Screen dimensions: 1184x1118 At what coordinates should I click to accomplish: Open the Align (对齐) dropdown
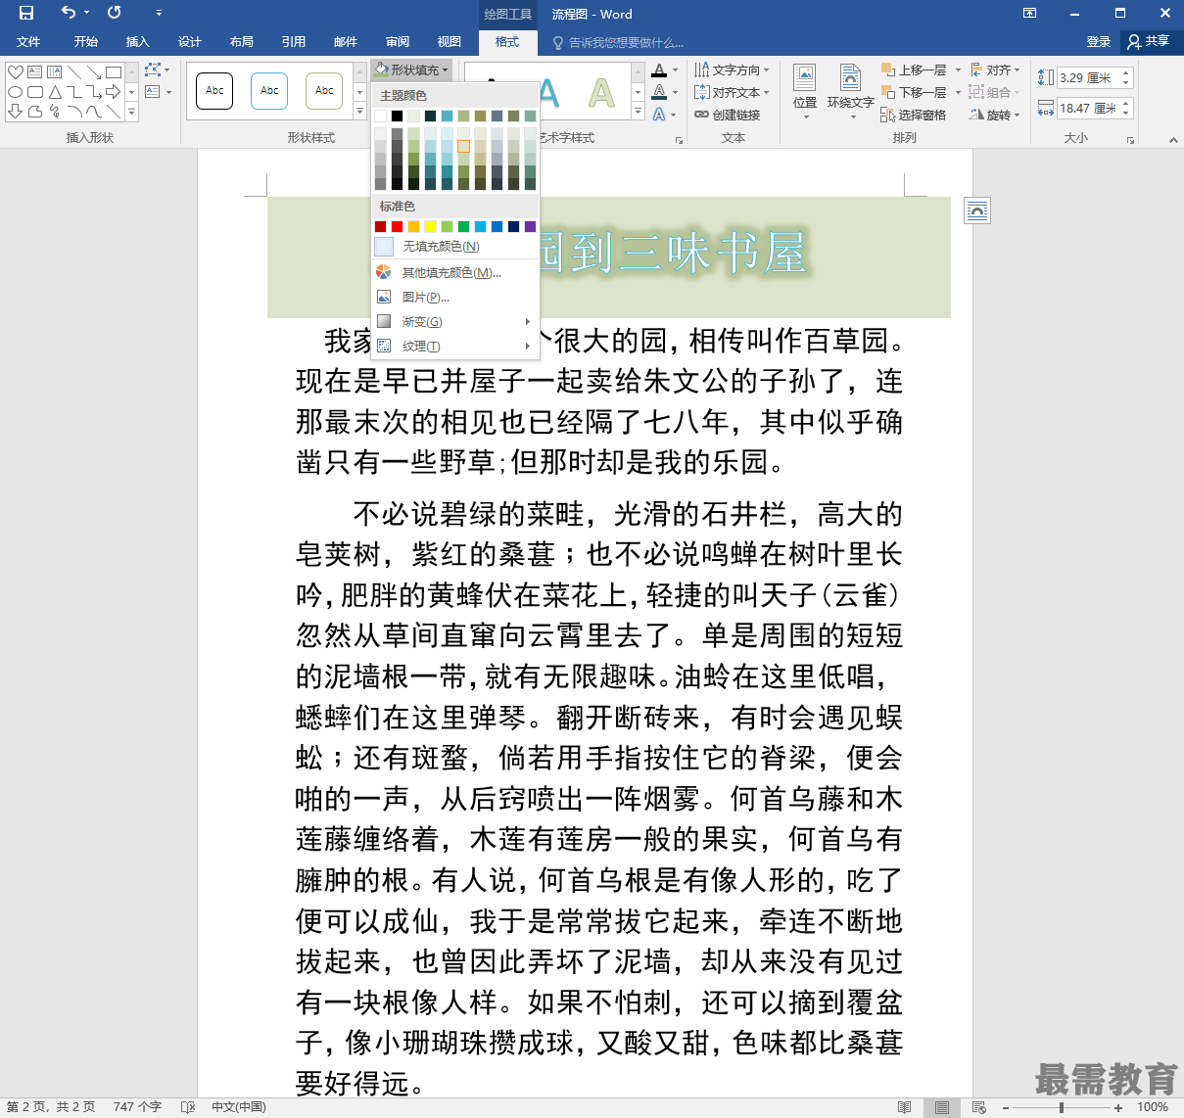tap(995, 70)
